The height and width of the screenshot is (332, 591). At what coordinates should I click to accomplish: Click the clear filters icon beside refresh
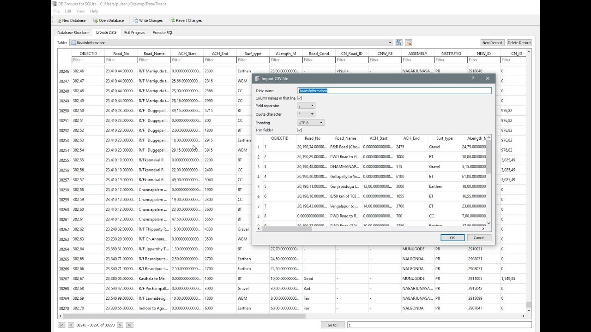(x=408, y=42)
